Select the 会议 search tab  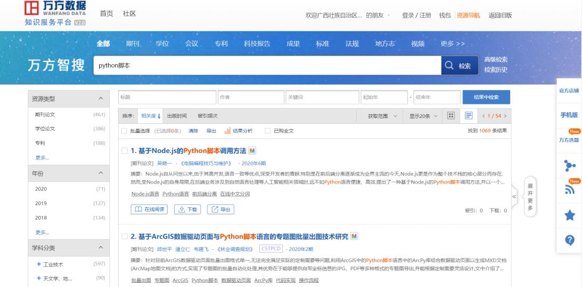191,44
